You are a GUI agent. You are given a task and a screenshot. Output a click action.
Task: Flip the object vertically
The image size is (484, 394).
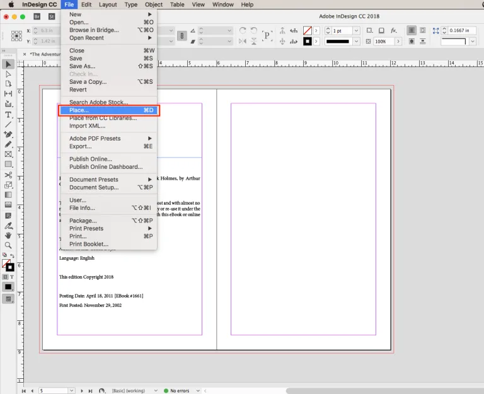coord(254,41)
